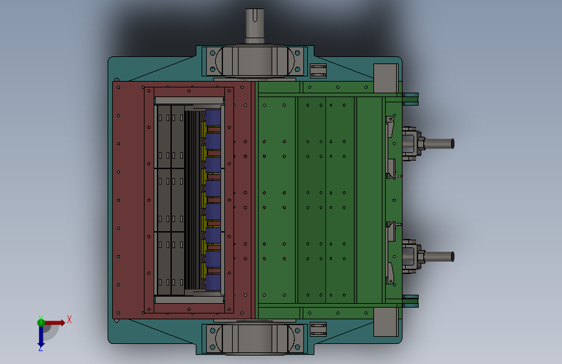This screenshot has width=562, height=364.
Task: Click the blue Z axis arrow of triad
Action: click(41, 337)
